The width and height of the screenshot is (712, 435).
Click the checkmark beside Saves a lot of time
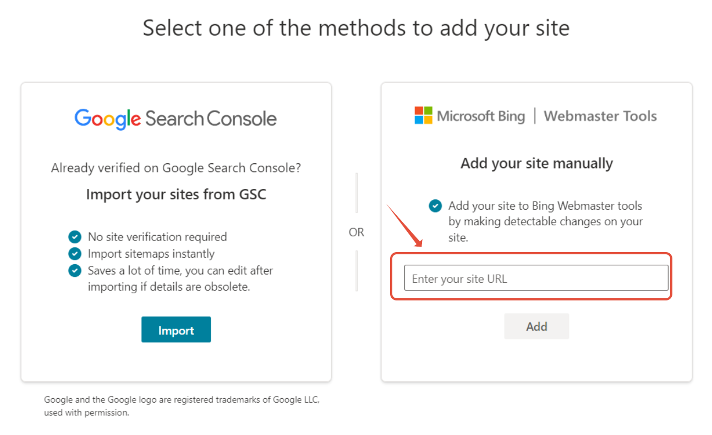[74, 271]
